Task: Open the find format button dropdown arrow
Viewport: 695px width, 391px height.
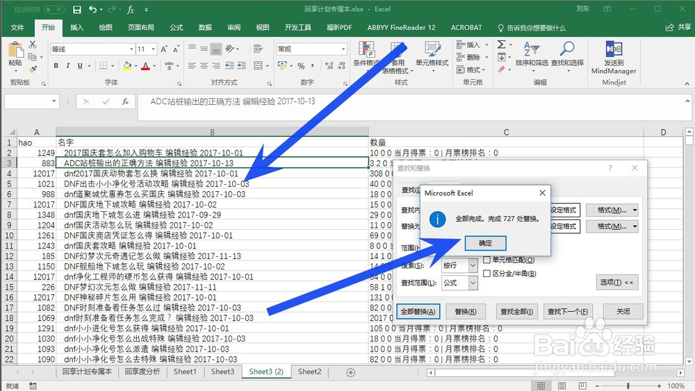Action: coord(635,210)
